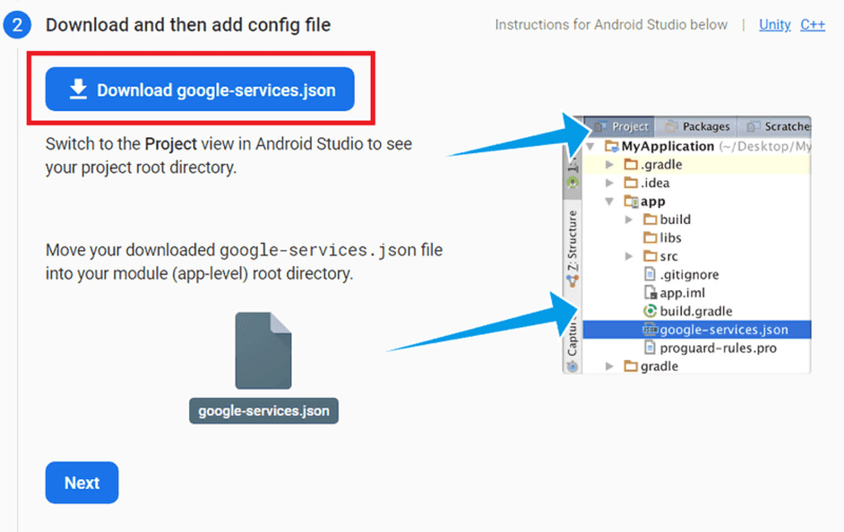This screenshot has height=532, width=844.
Task: Select the .idea folder icon
Action: tap(631, 183)
